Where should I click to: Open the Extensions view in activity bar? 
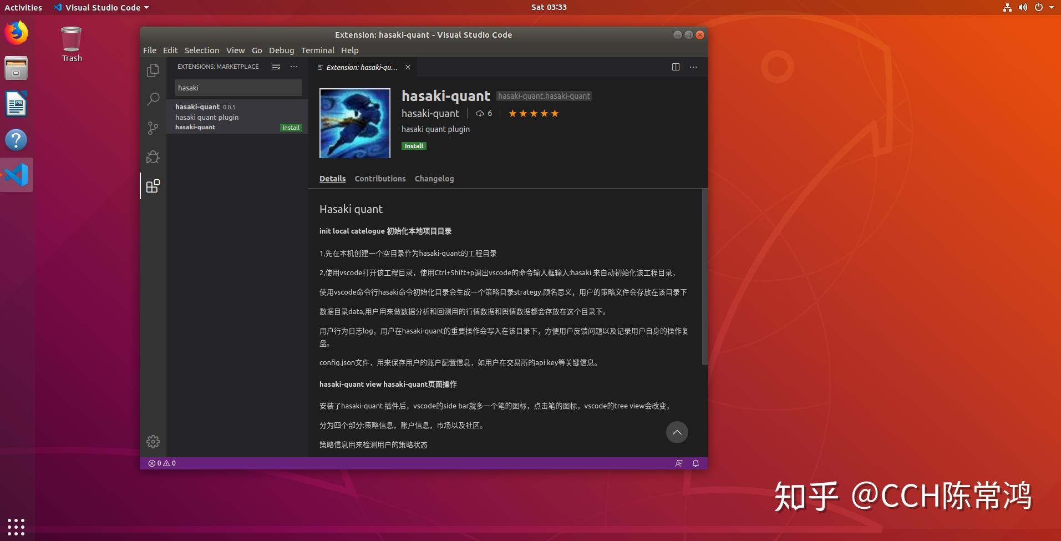pyautogui.click(x=153, y=186)
